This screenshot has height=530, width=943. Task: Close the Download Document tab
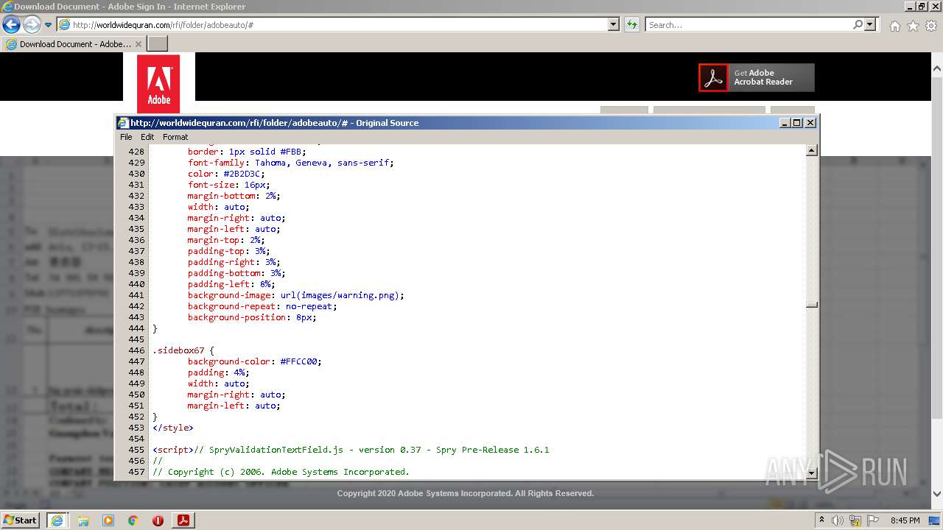[139, 44]
